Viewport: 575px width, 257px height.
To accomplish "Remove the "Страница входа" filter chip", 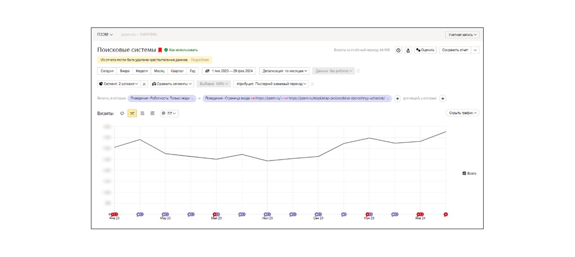I will (x=388, y=99).
